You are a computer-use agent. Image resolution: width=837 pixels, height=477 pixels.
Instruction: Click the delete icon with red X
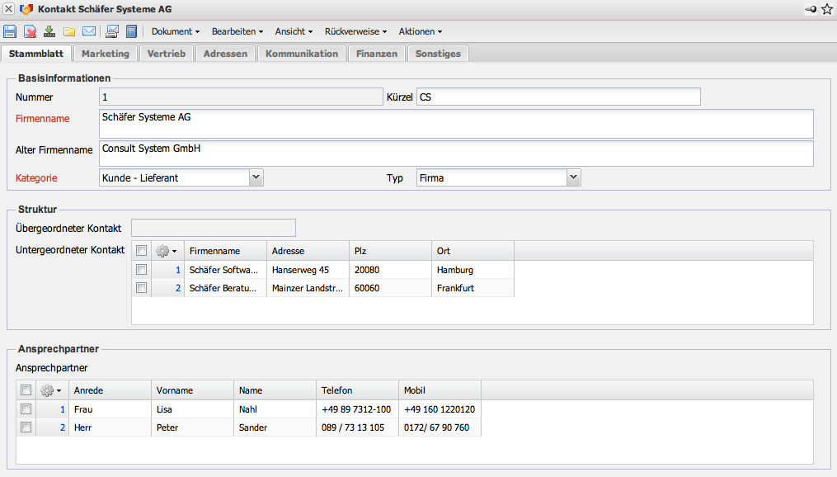coord(30,31)
